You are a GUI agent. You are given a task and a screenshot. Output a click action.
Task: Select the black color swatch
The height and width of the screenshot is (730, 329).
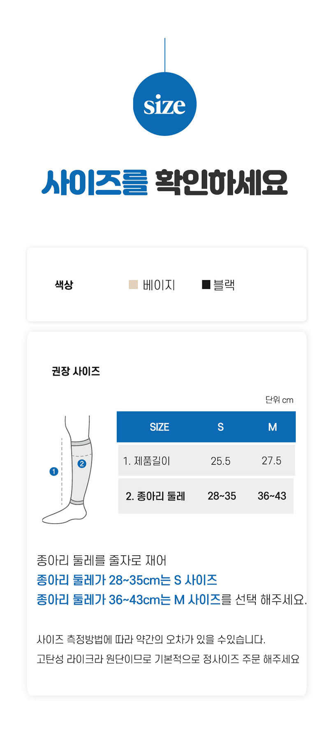click(x=206, y=285)
